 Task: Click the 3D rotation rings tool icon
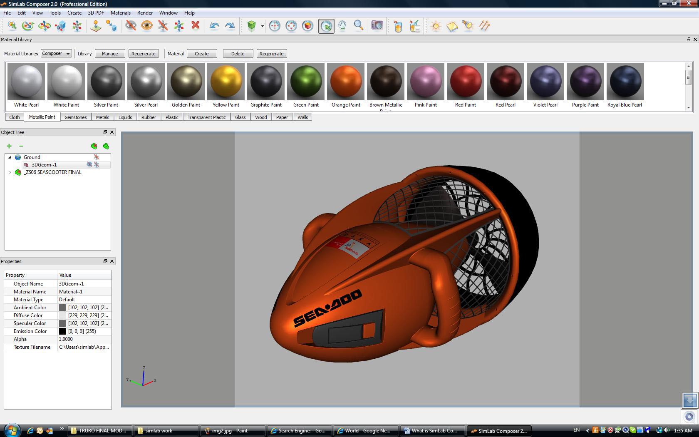click(44, 26)
